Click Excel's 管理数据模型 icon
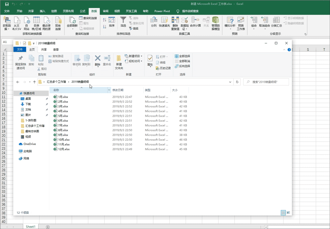The width and height of the screenshot is (330, 229). 215,20
